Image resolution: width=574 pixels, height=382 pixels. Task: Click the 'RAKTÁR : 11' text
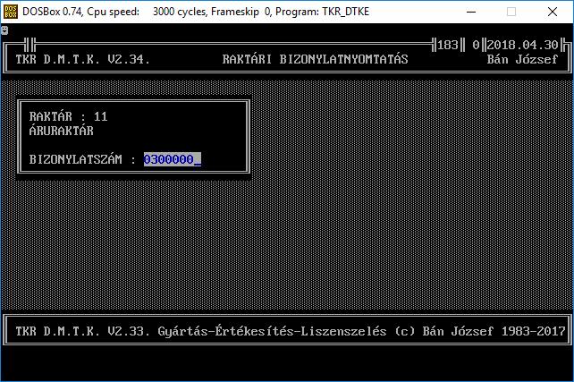pos(68,116)
